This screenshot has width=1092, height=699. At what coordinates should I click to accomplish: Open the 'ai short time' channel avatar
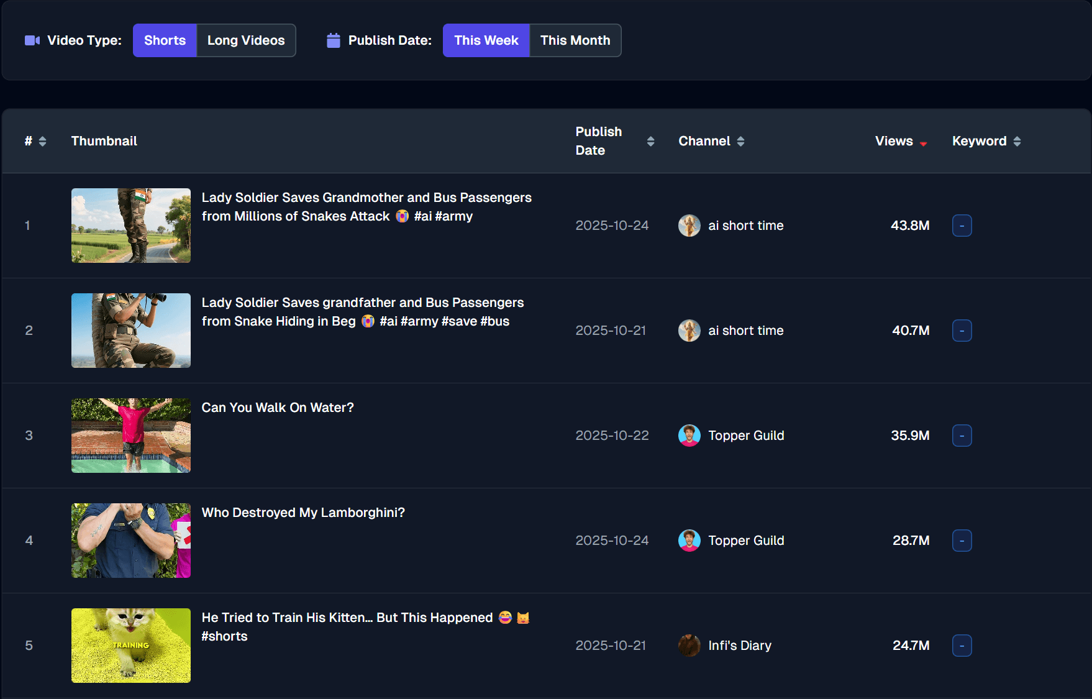pyautogui.click(x=689, y=226)
